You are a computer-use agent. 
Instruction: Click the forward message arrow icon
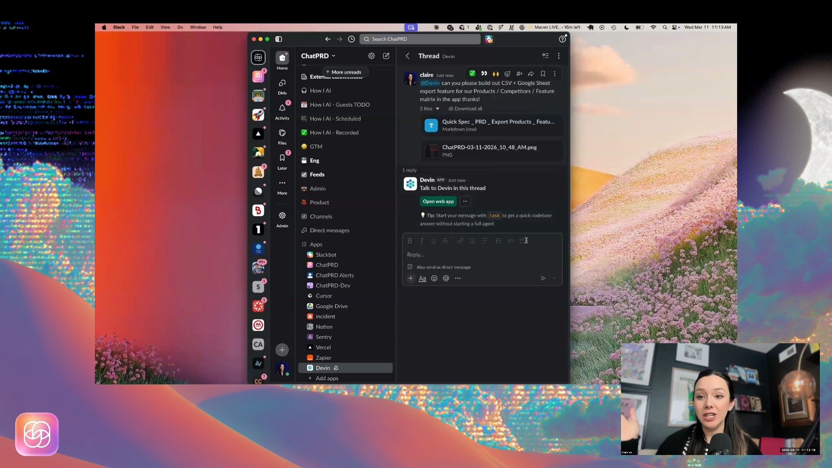click(531, 74)
